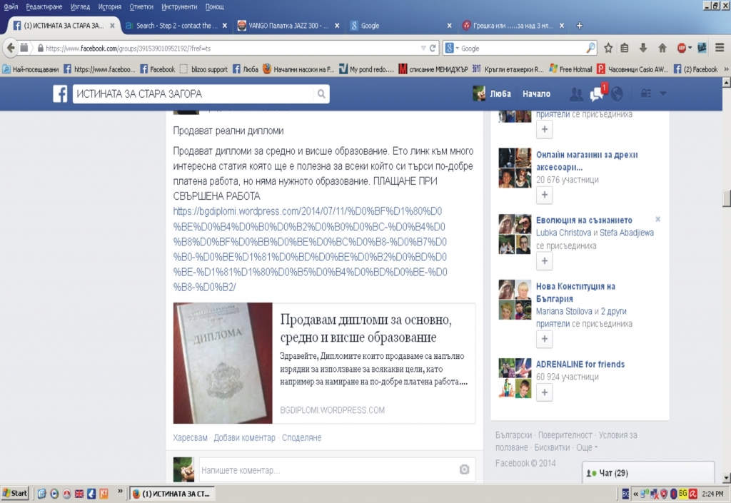Open the bookmarks list icon in the toolbar
731x503 pixels.
625,48
